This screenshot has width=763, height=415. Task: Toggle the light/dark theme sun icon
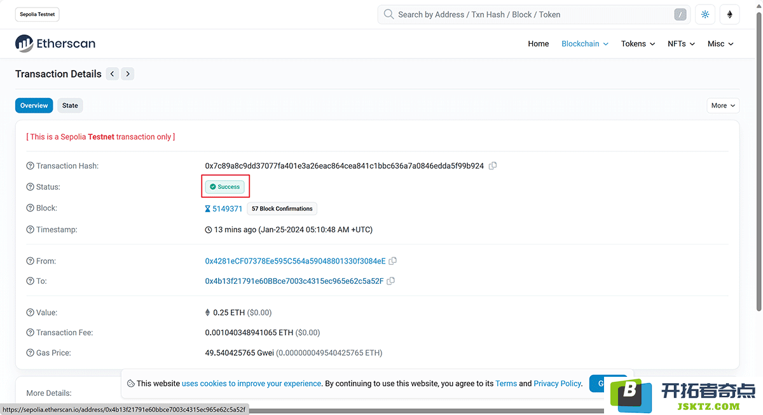click(x=705, y=15)
